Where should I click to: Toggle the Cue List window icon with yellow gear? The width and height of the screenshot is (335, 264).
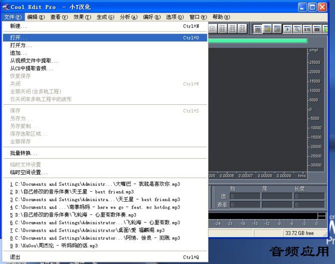click(267, 29)
